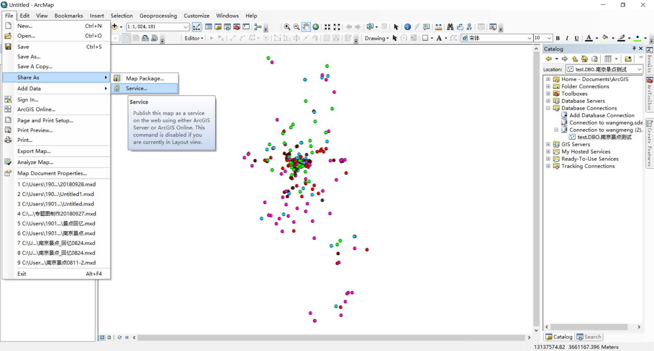Click the fill color bucket swatch

[x=605, y=38]
